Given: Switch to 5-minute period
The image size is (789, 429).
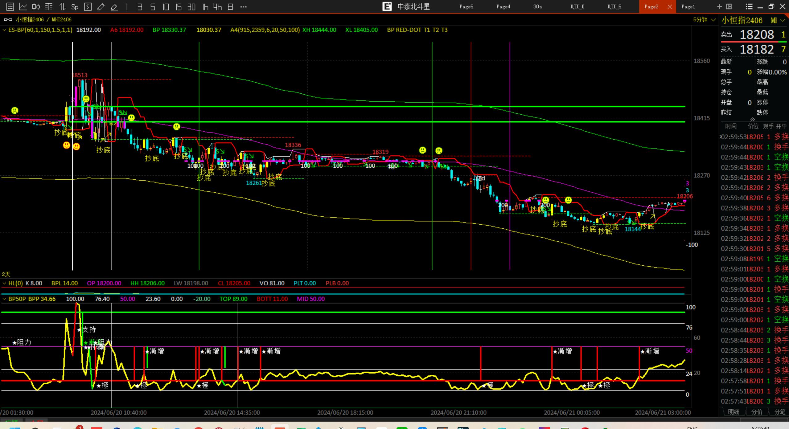Looking at the screenshot, I should click(x=153, y=7).
